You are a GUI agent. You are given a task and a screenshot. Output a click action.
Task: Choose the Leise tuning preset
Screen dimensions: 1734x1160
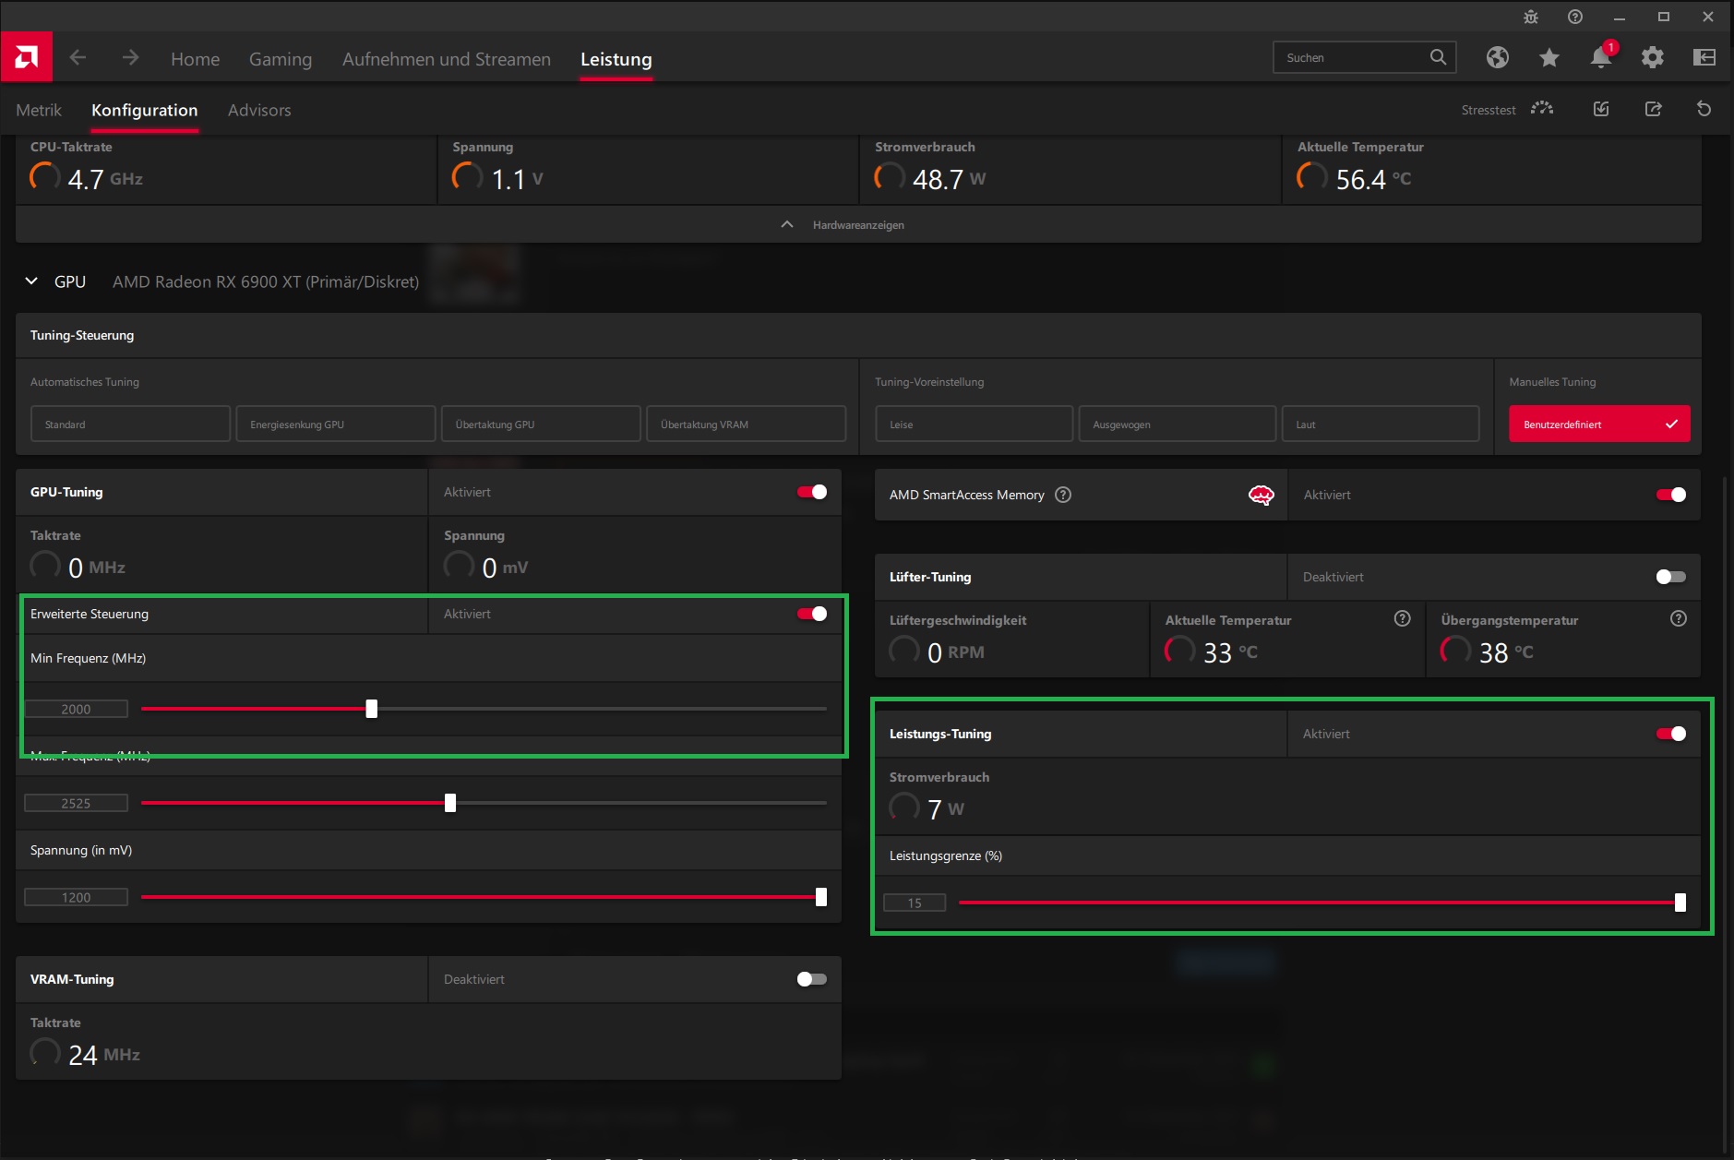click(975, 424)
